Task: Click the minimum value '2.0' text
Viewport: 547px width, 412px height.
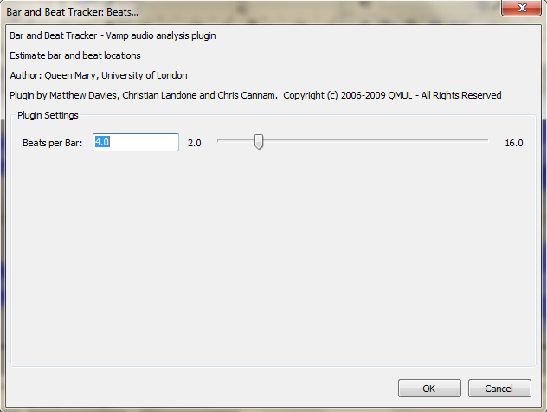Action: pyautogui.click(x=195, y=143)
